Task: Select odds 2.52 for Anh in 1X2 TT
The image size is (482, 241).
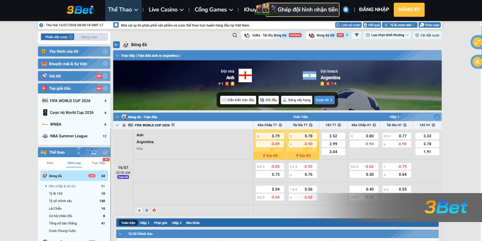Action: point(333,136)
